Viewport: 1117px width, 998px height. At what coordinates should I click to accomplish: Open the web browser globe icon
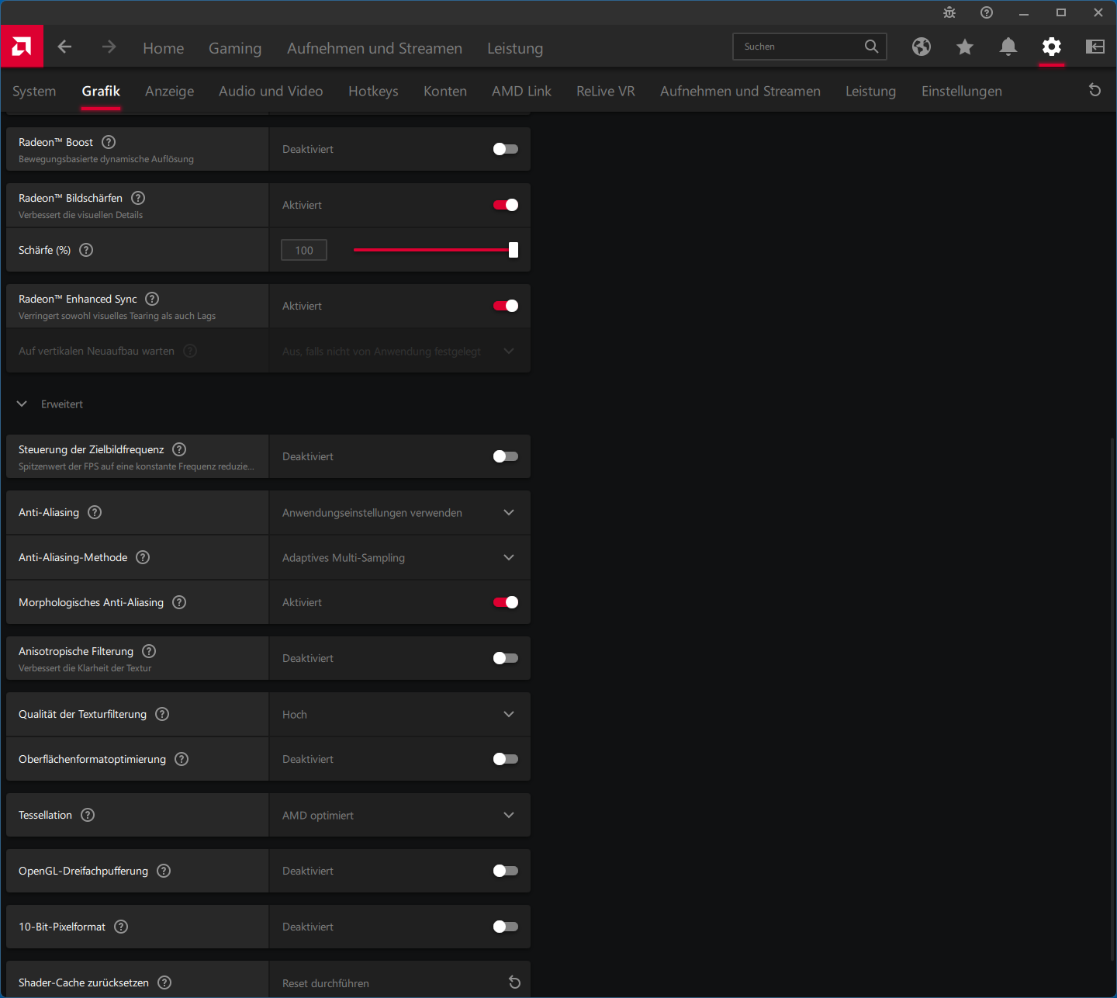(922, 47)
